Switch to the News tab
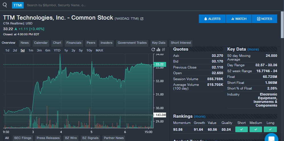The height and width of the screenshot is (141, 284). click(24, 43)
